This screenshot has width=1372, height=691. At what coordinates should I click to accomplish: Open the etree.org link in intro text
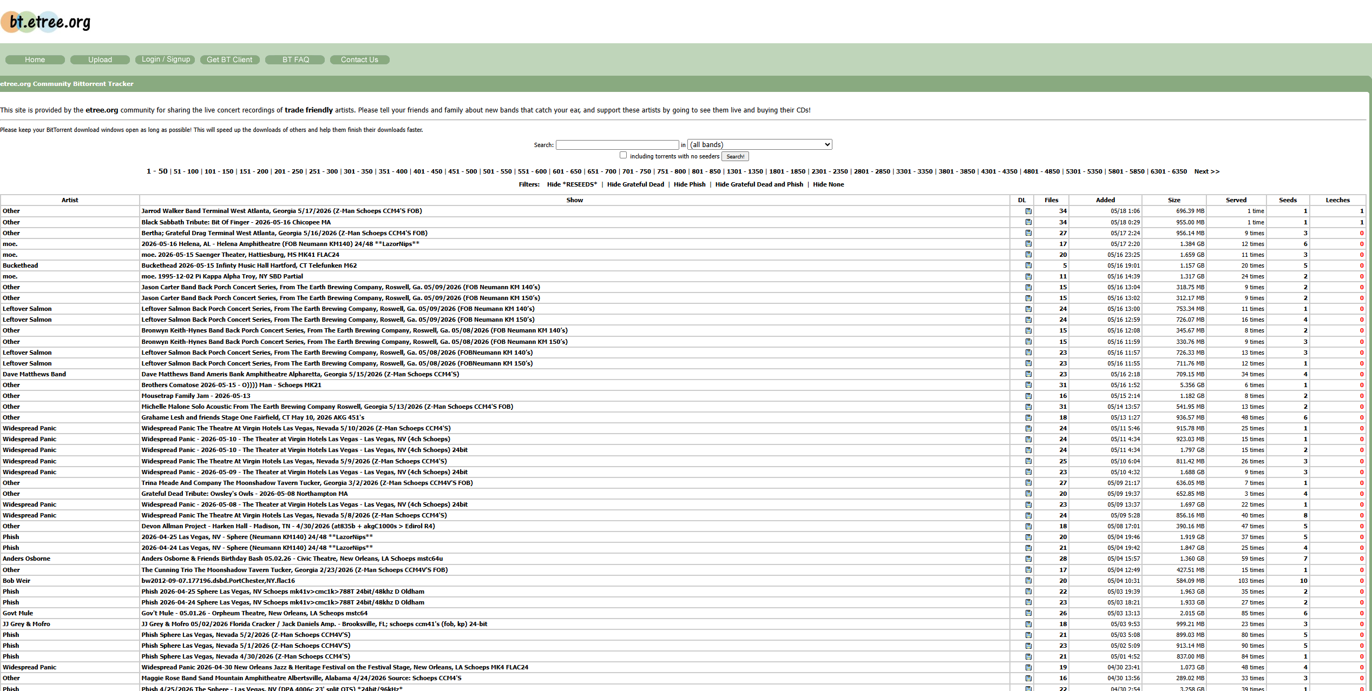click(x=102, y=110)
